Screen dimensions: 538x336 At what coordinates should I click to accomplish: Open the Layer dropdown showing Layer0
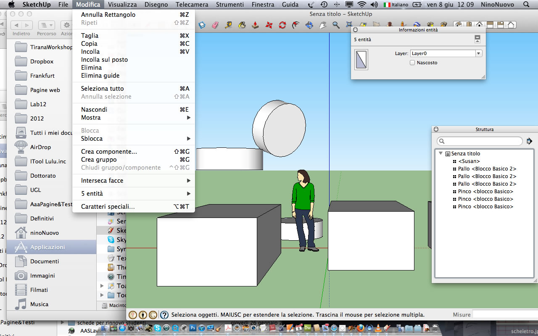(446, 53)
